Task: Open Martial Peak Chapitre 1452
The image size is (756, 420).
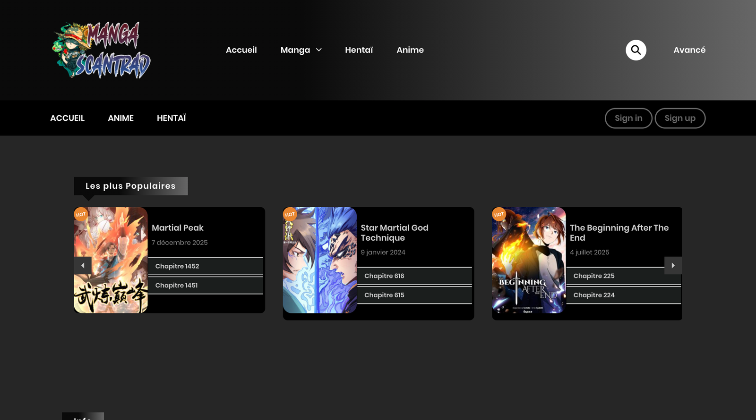Action: 177,266
